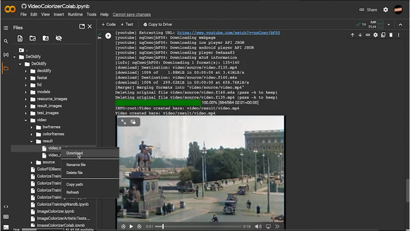Expand the deoldify subfolder

(x=26, y=71)
